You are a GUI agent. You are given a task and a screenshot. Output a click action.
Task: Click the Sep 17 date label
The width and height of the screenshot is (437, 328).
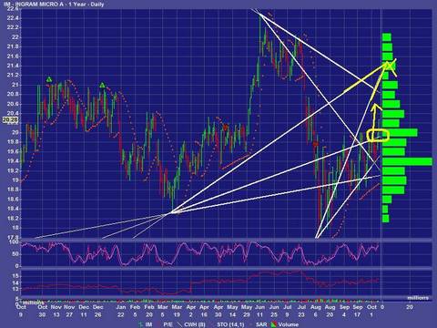358,311
